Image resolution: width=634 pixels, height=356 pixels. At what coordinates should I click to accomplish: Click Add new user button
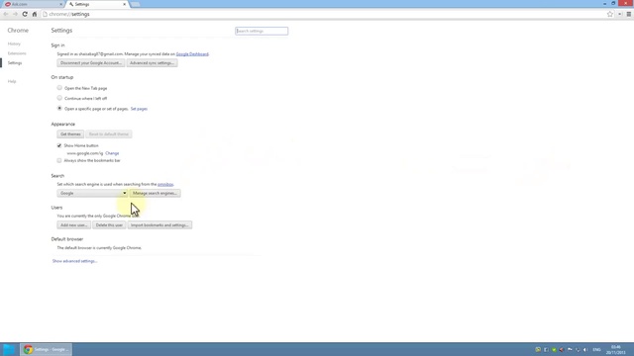pyautogui.click(x=74, y=225)
